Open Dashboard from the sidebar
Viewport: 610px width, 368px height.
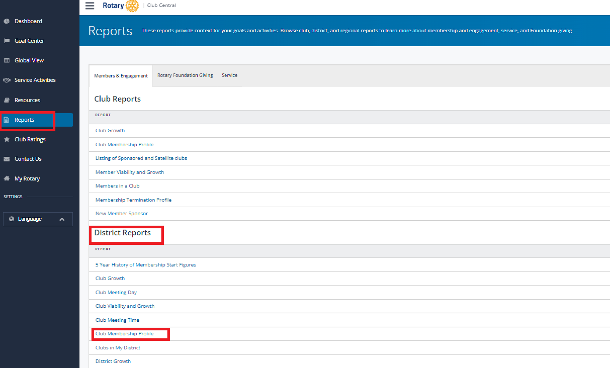click(28, 21)
